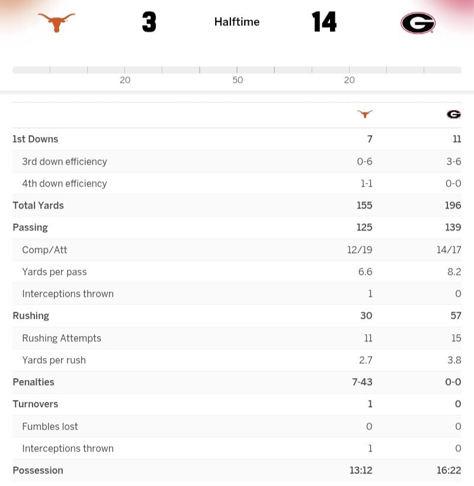474x486 pixels.
Task: Select the Penalties stat row
Action: point(33,382)
